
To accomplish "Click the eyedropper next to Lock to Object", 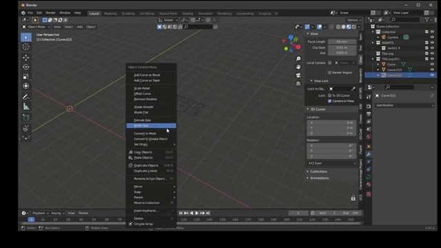I will 353,89.
